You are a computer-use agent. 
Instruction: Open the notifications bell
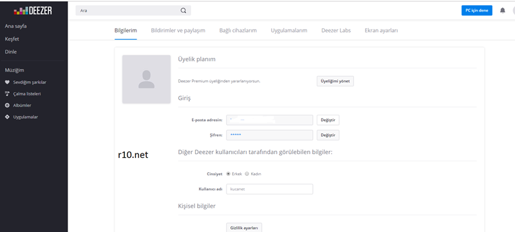point(503,10)
